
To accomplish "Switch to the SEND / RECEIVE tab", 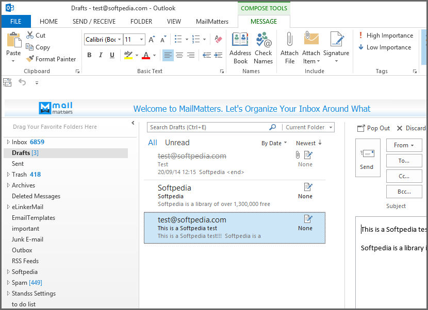I will coord(94,22).
